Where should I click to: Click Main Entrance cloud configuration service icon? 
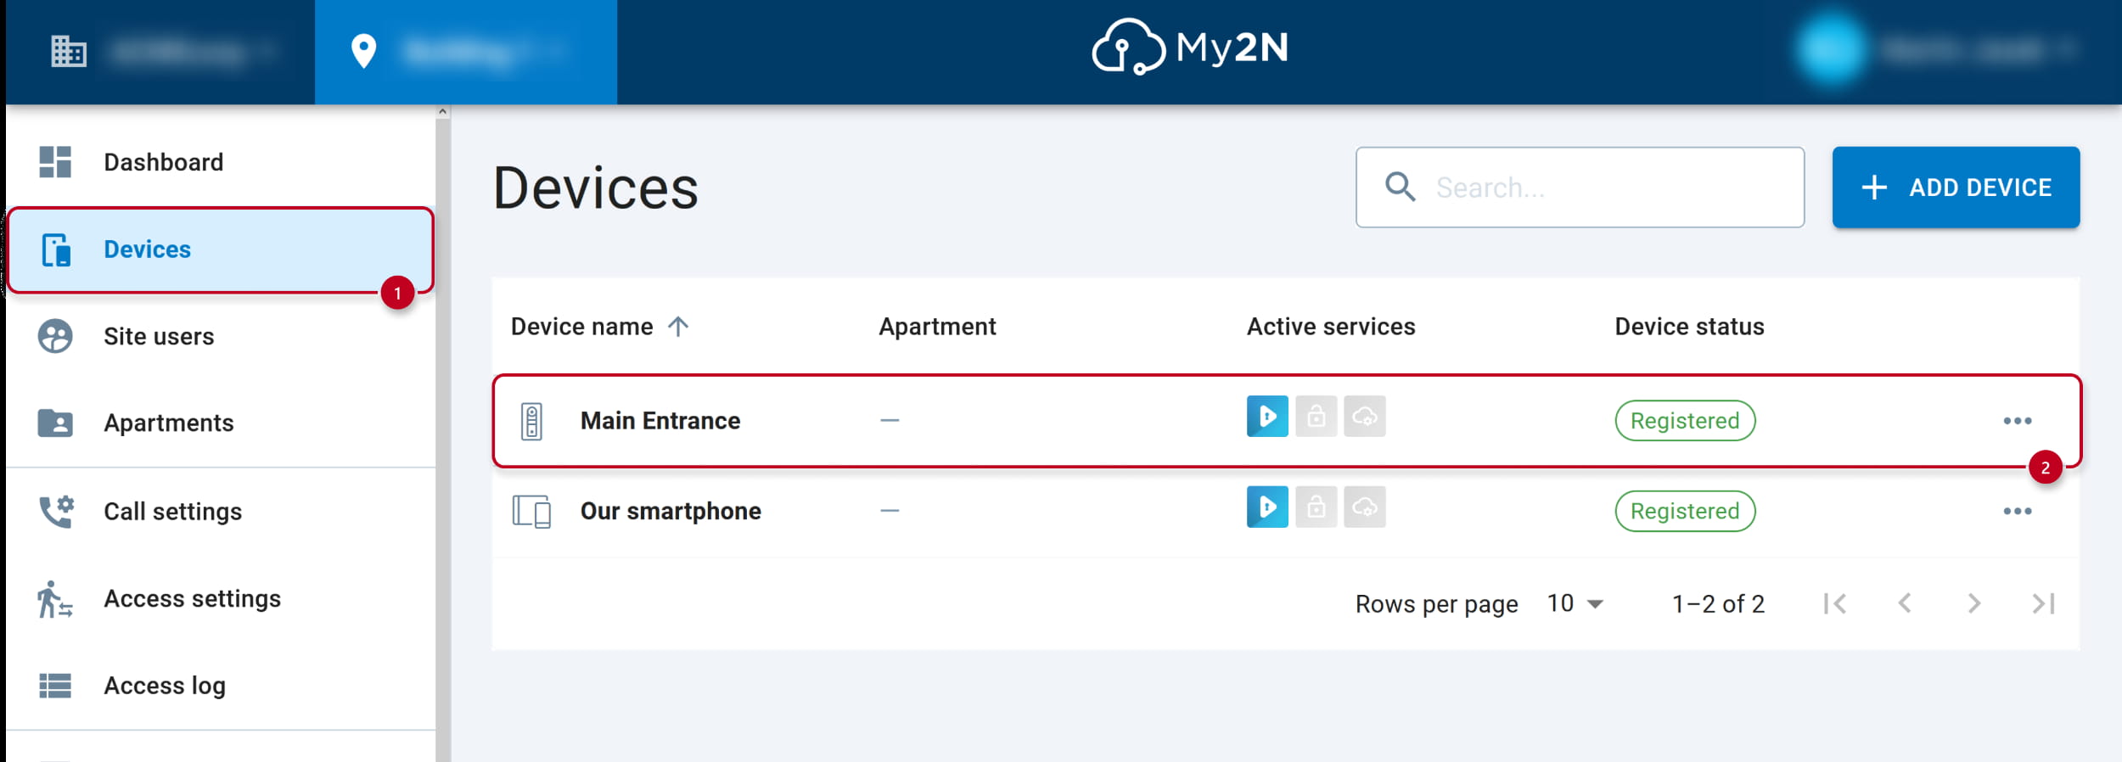click(1365, 416)
